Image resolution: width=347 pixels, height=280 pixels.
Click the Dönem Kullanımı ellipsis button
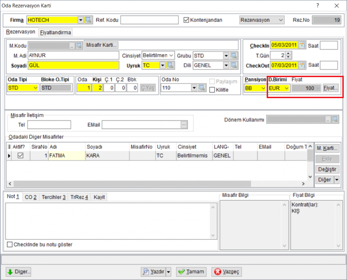(x=328, y=120)
